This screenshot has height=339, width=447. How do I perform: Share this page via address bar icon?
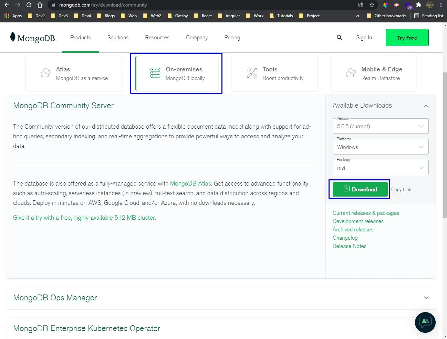point(361,5)
